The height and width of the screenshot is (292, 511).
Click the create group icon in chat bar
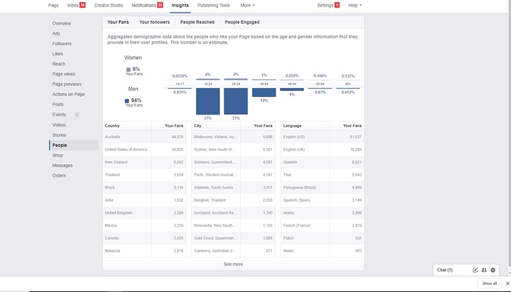[x=484, y=270]
